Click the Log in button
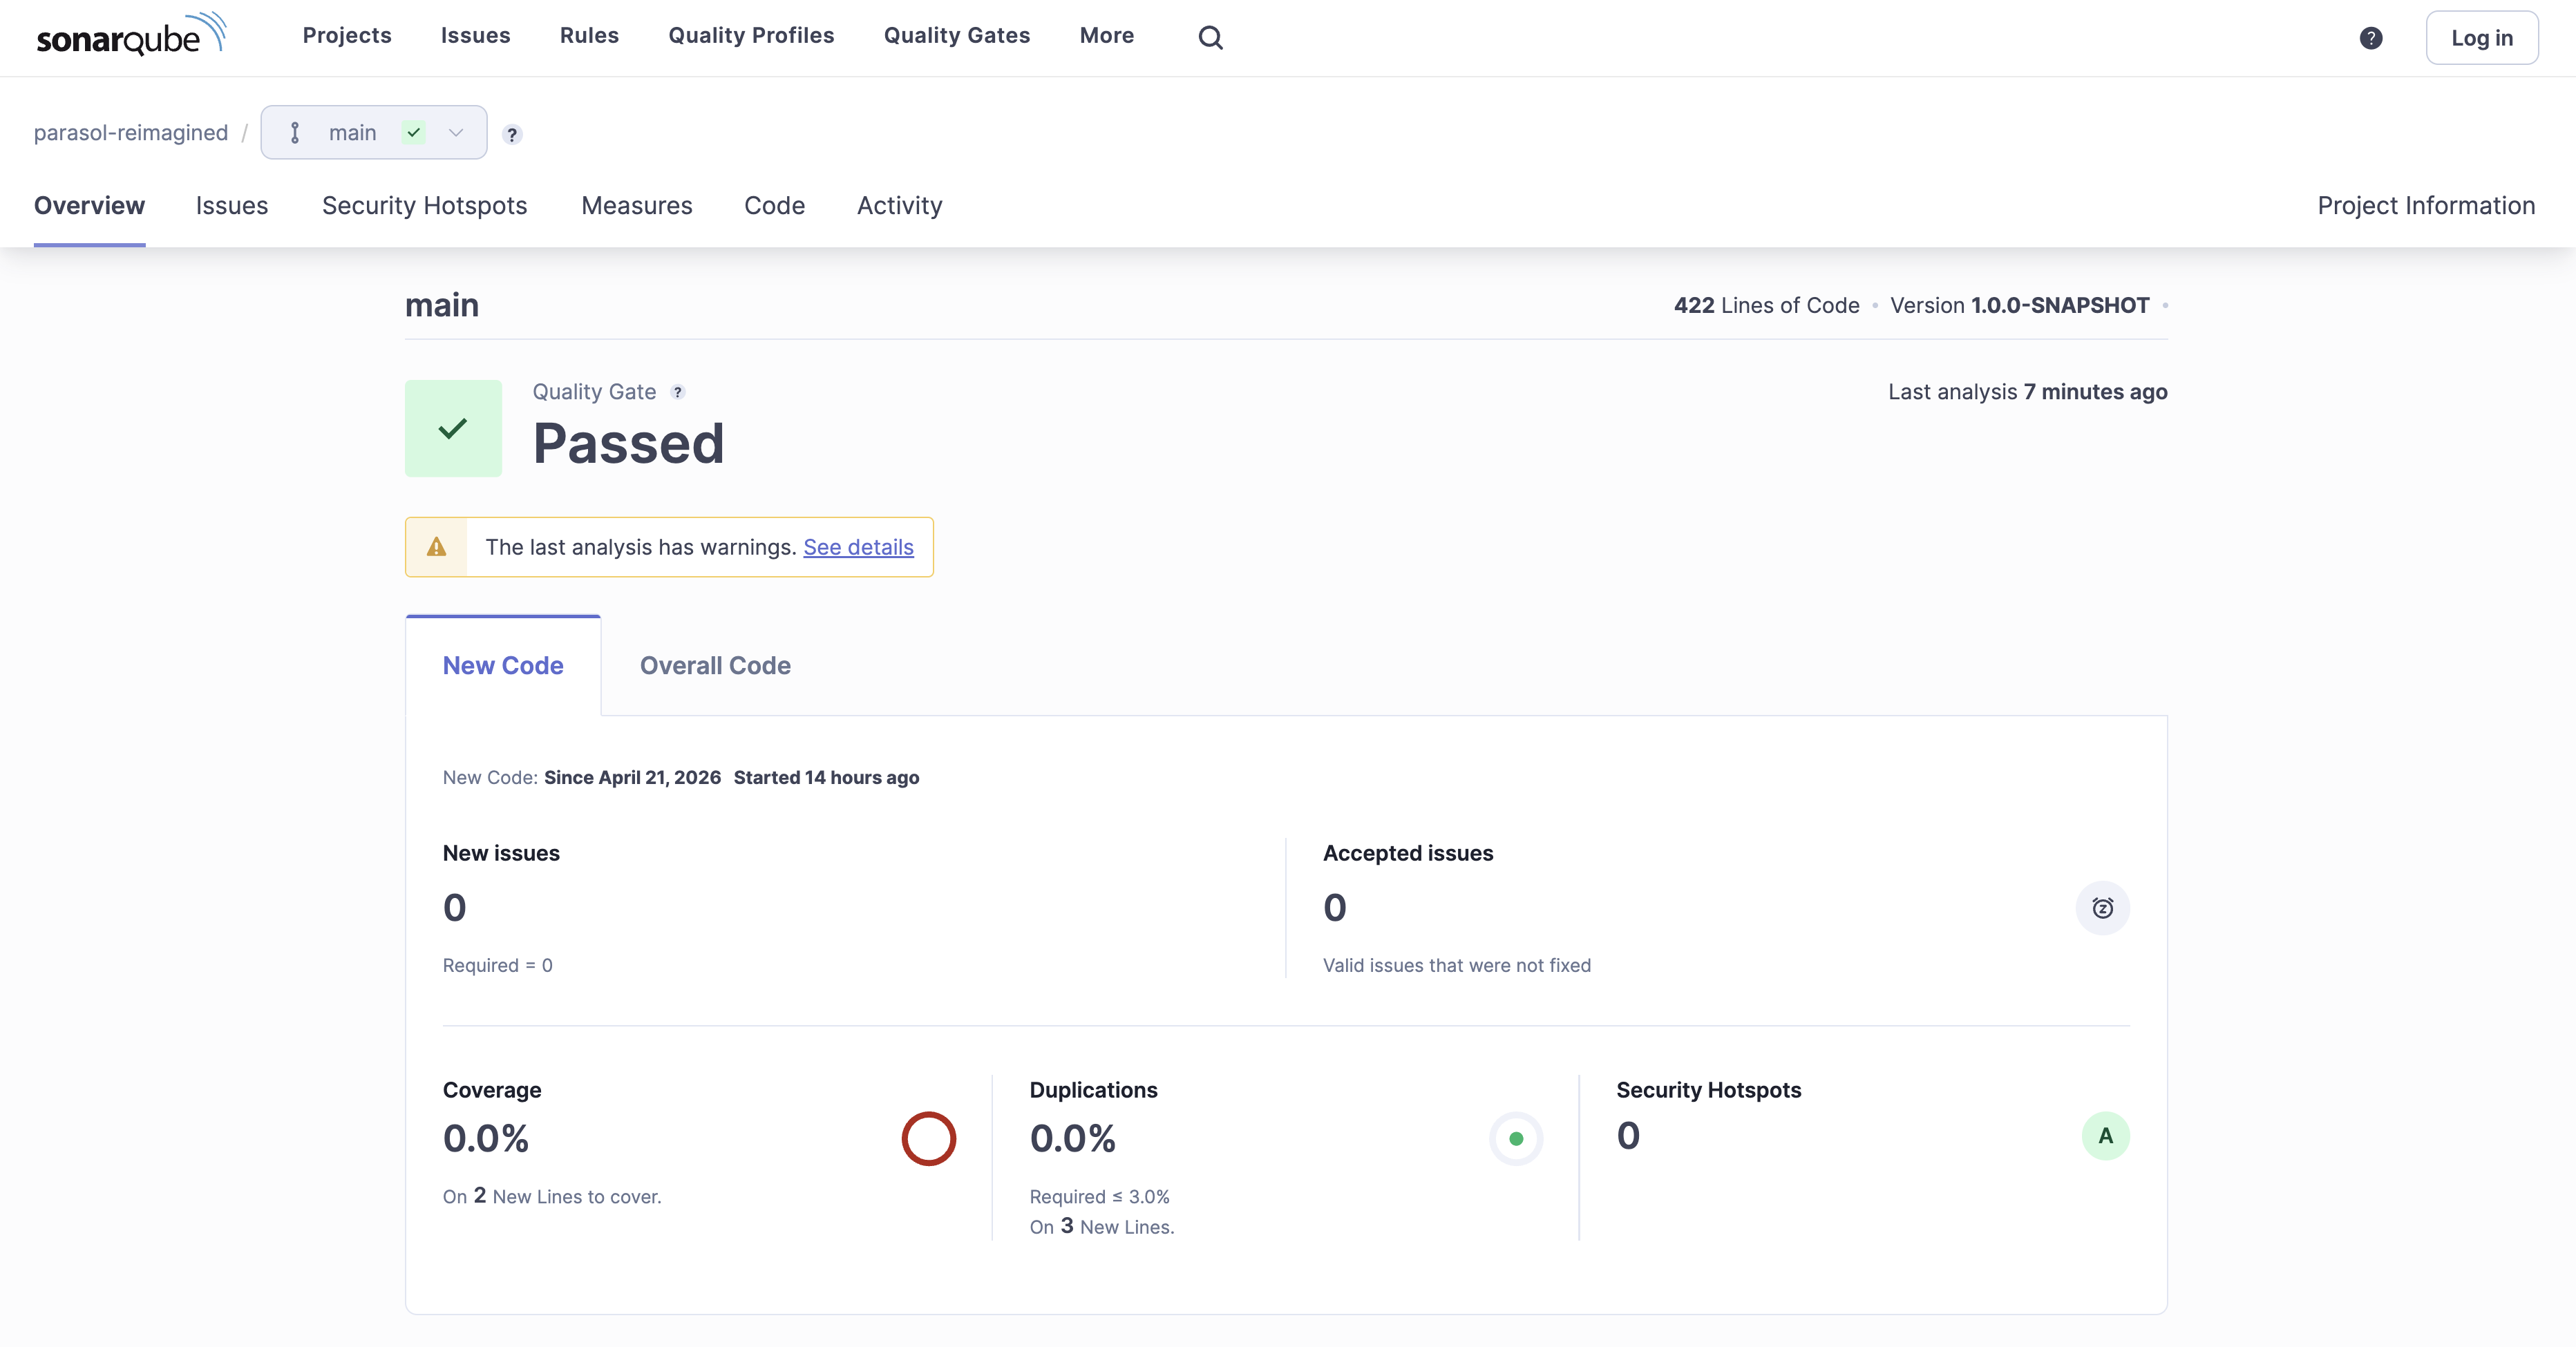 pos(2481,38)
